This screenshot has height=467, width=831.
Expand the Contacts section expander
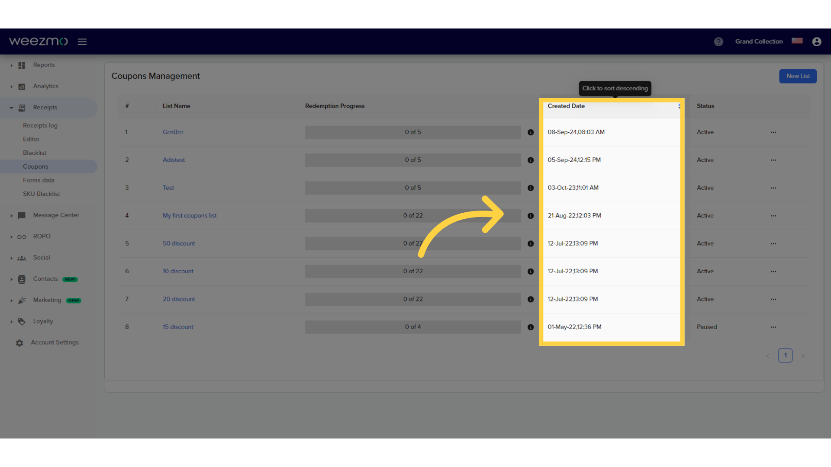point(11,278)
